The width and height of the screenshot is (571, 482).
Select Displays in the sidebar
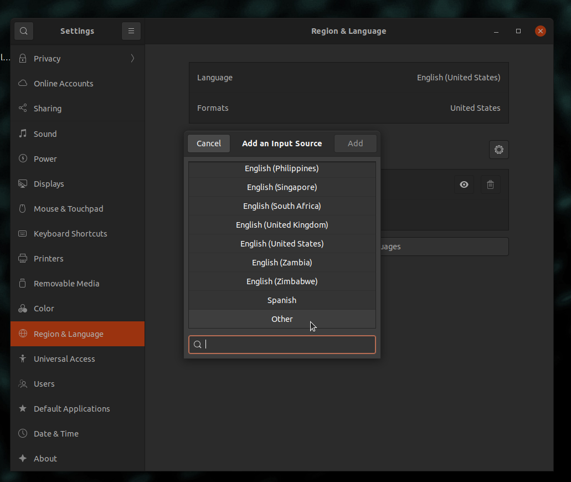49,183
